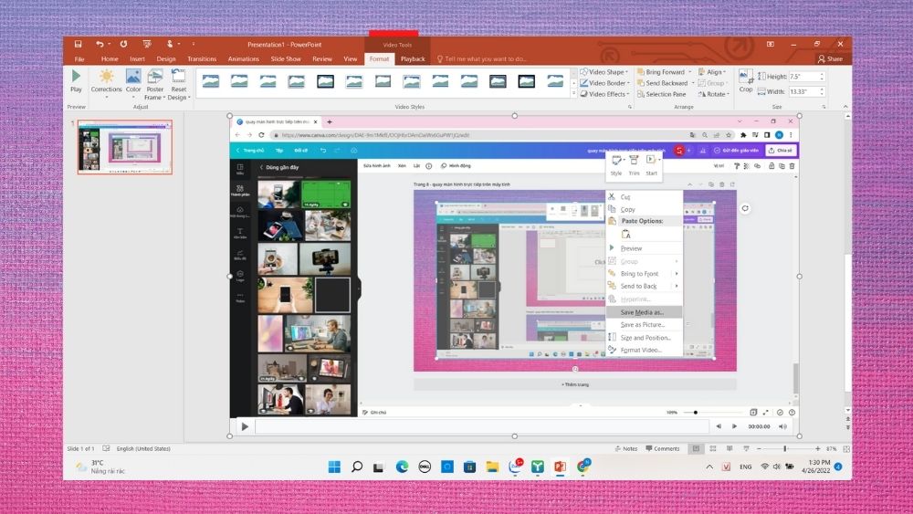
Task: Choose Save Media as... from the context menu
Action: [x=644, y=312]
